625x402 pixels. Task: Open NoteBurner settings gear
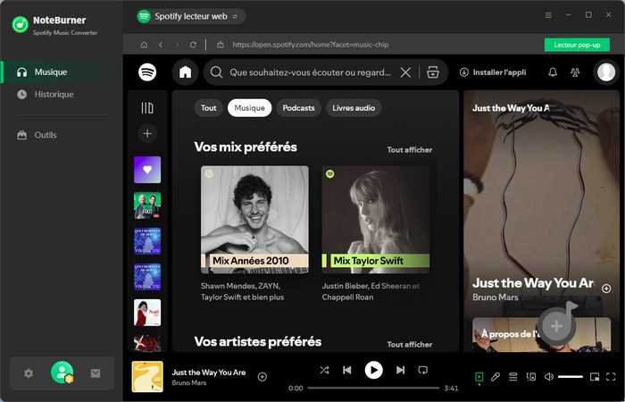(29, 373)
